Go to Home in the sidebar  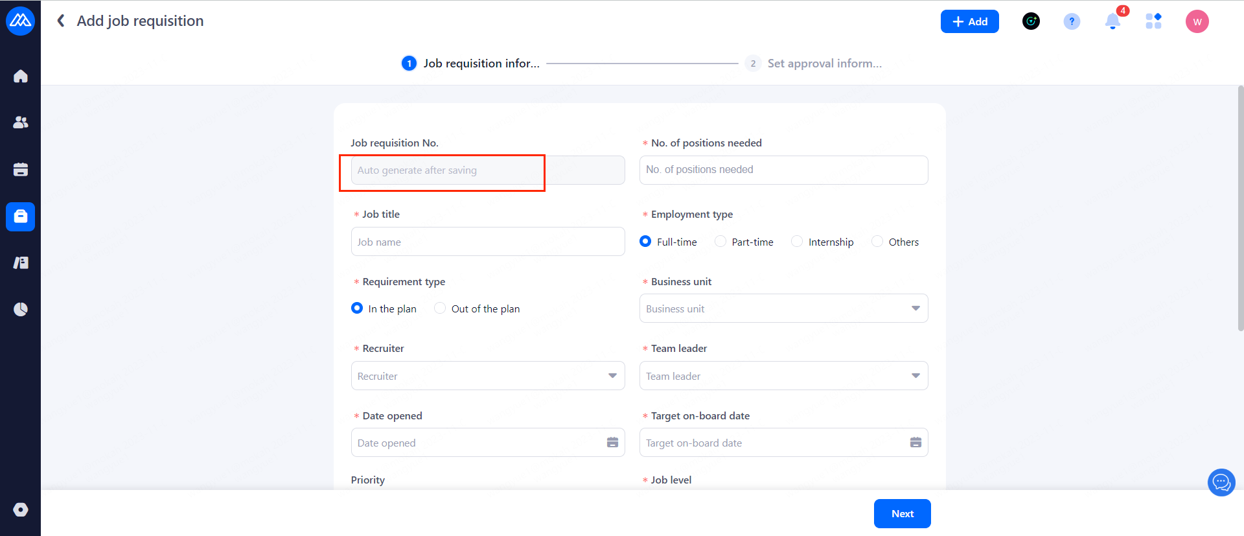point(21,76)
